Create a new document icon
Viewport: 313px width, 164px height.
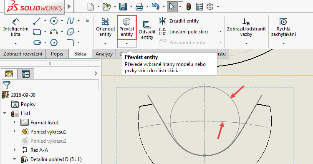[91, 7]
